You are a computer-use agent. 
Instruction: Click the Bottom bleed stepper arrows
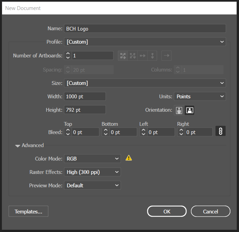click(106, 132)
